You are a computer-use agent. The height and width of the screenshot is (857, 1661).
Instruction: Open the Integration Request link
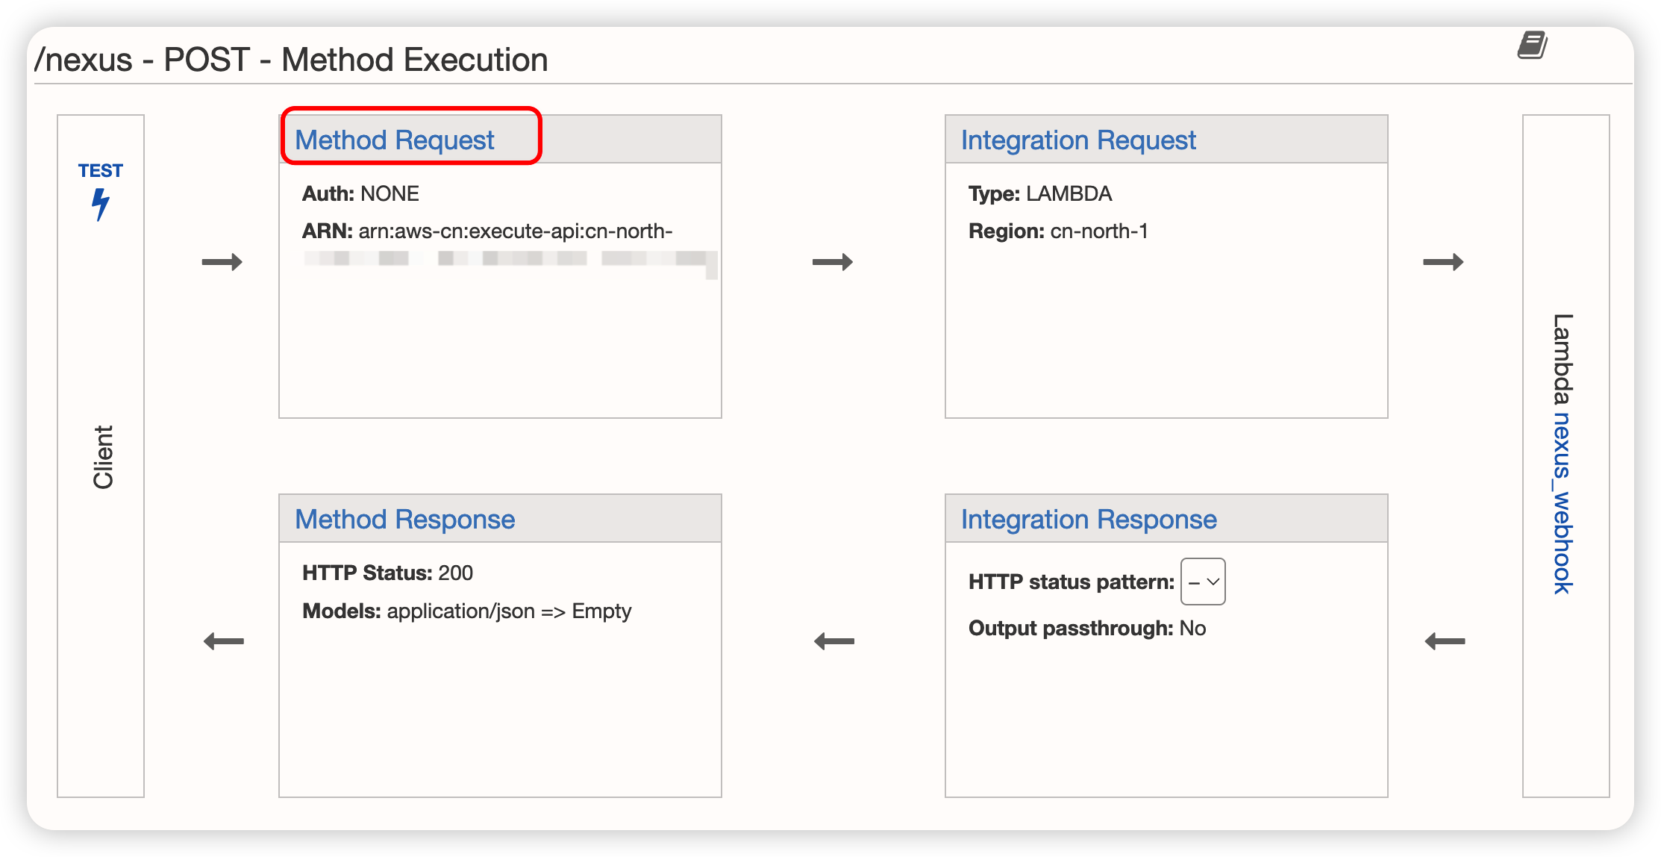1078,140
